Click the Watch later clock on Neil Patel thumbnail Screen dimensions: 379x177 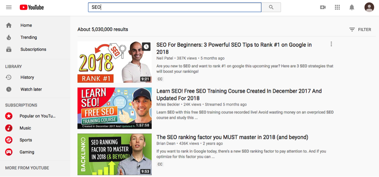coord(146,47)
